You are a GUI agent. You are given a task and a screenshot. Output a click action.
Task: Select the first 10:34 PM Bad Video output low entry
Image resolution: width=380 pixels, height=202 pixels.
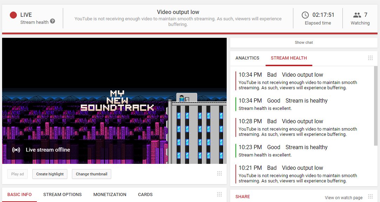click(x=298, y=81)
